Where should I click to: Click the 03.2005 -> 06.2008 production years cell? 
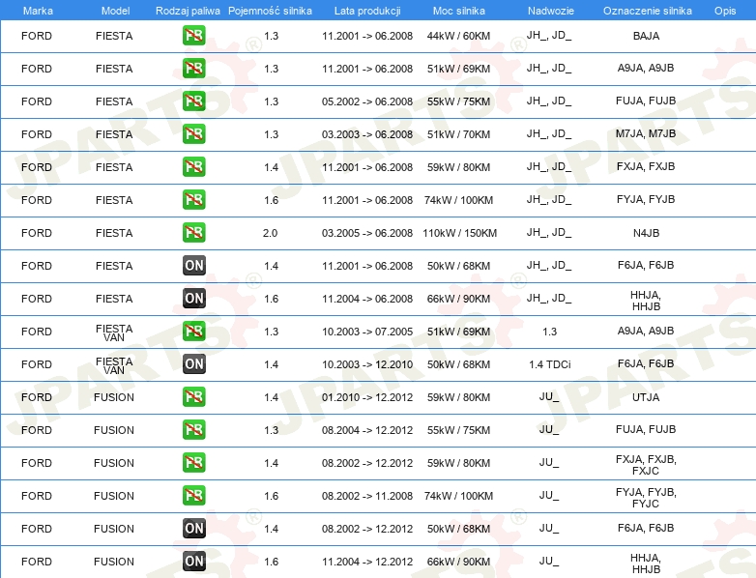point(367,233)
